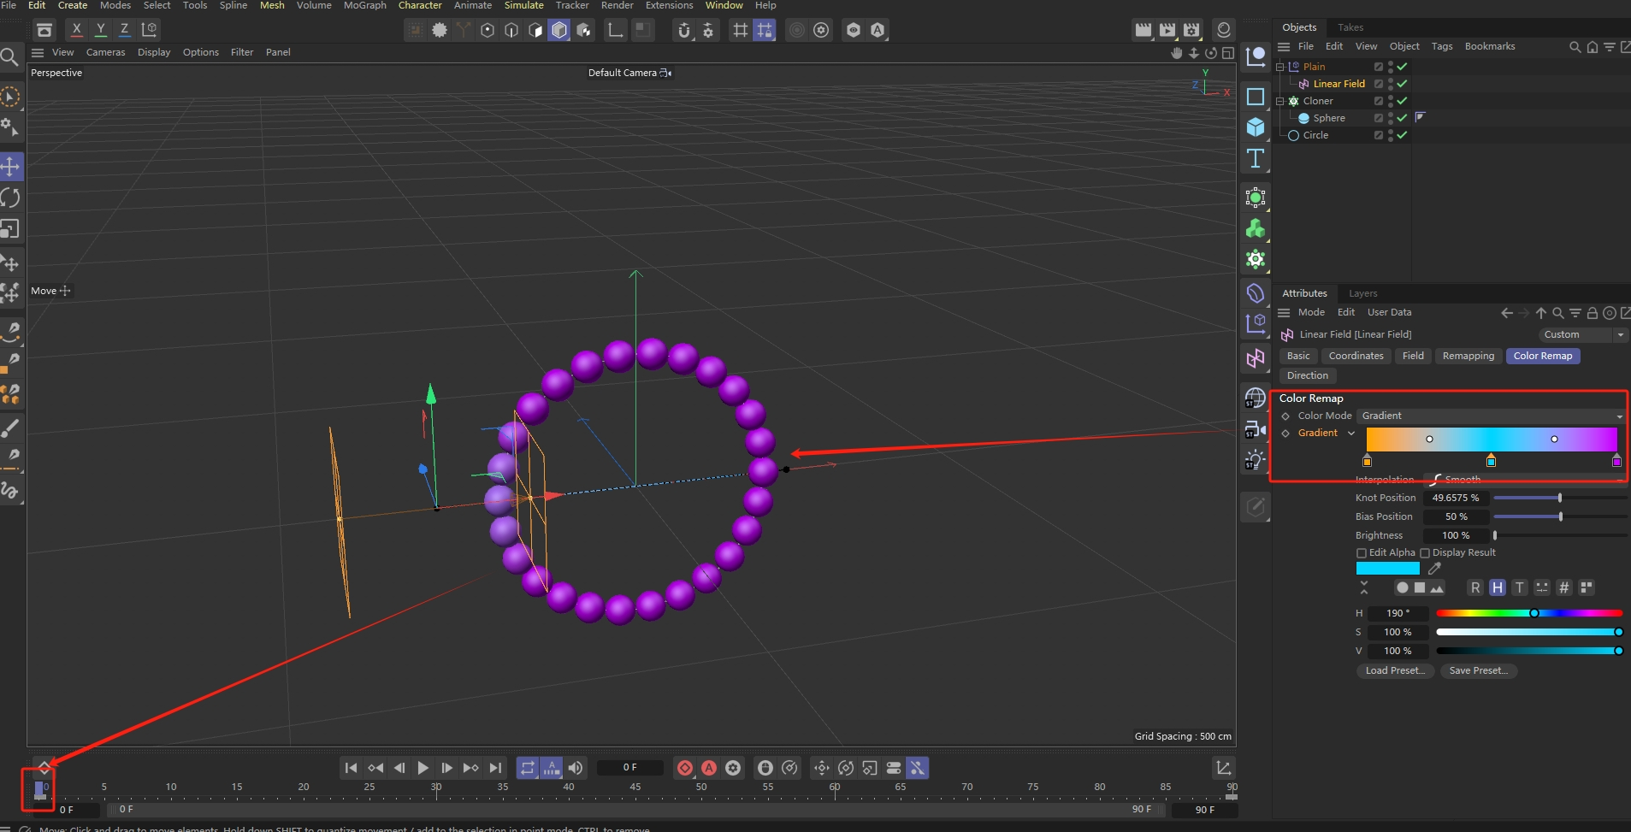Toggle the green checkmark for Plain effector
The width and height of the screenshot is (1631, 832).
coord(1402,67)
